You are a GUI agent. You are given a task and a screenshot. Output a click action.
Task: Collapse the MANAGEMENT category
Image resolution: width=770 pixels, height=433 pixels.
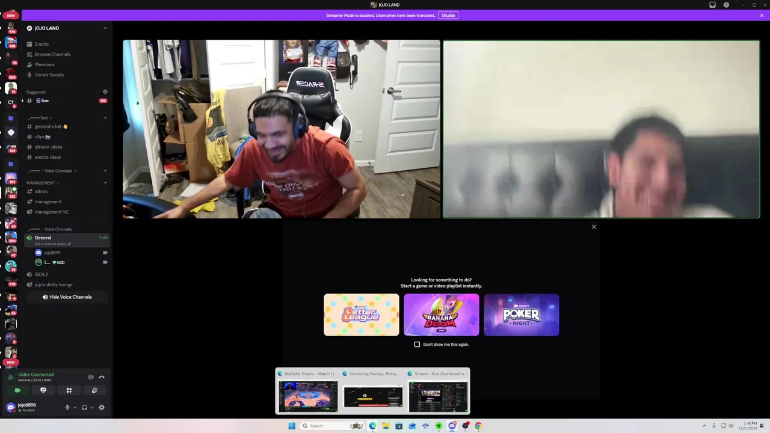pos(43,183)
